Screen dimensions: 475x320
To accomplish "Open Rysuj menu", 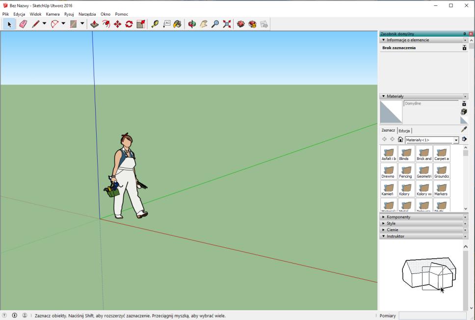I will (x=69, y=14).
